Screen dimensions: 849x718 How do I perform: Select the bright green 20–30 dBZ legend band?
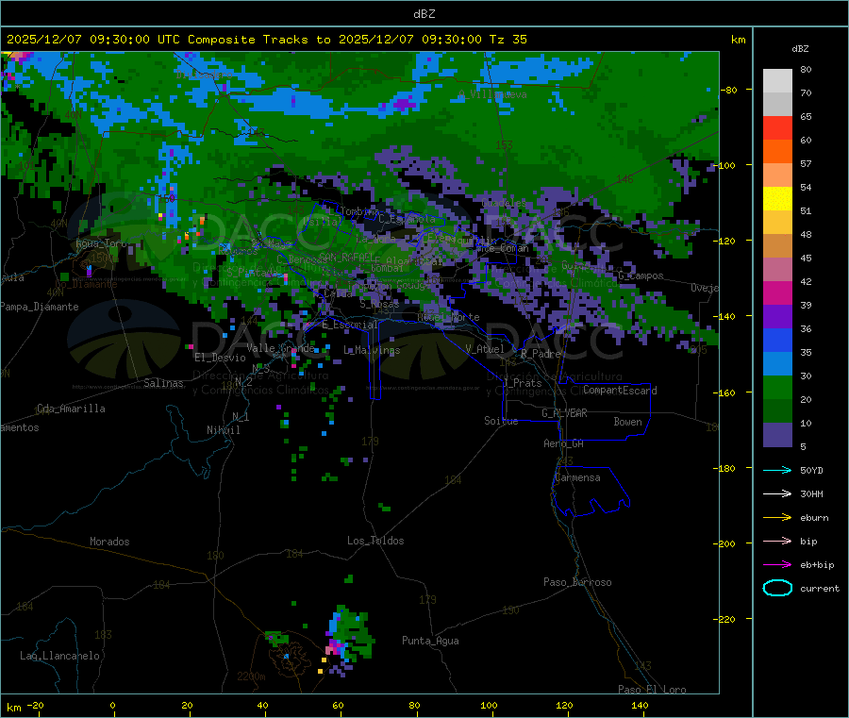pyautogui.click(x=777, y=387)
